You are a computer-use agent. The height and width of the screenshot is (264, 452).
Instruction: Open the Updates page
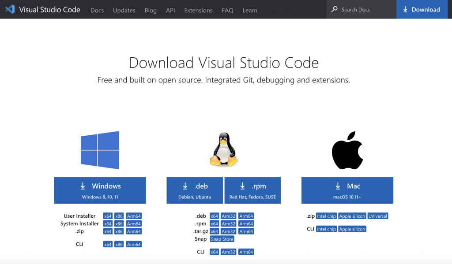pyautogui.click(x=124, y=11)
